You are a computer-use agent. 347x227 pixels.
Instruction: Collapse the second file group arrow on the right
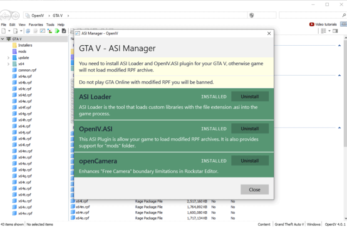pyautogui.click(x=339, y=75)
